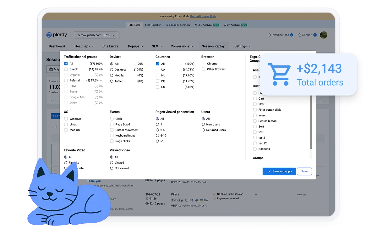
Task: Check the Direct traffic channel
Action: [x=66, y=69]
